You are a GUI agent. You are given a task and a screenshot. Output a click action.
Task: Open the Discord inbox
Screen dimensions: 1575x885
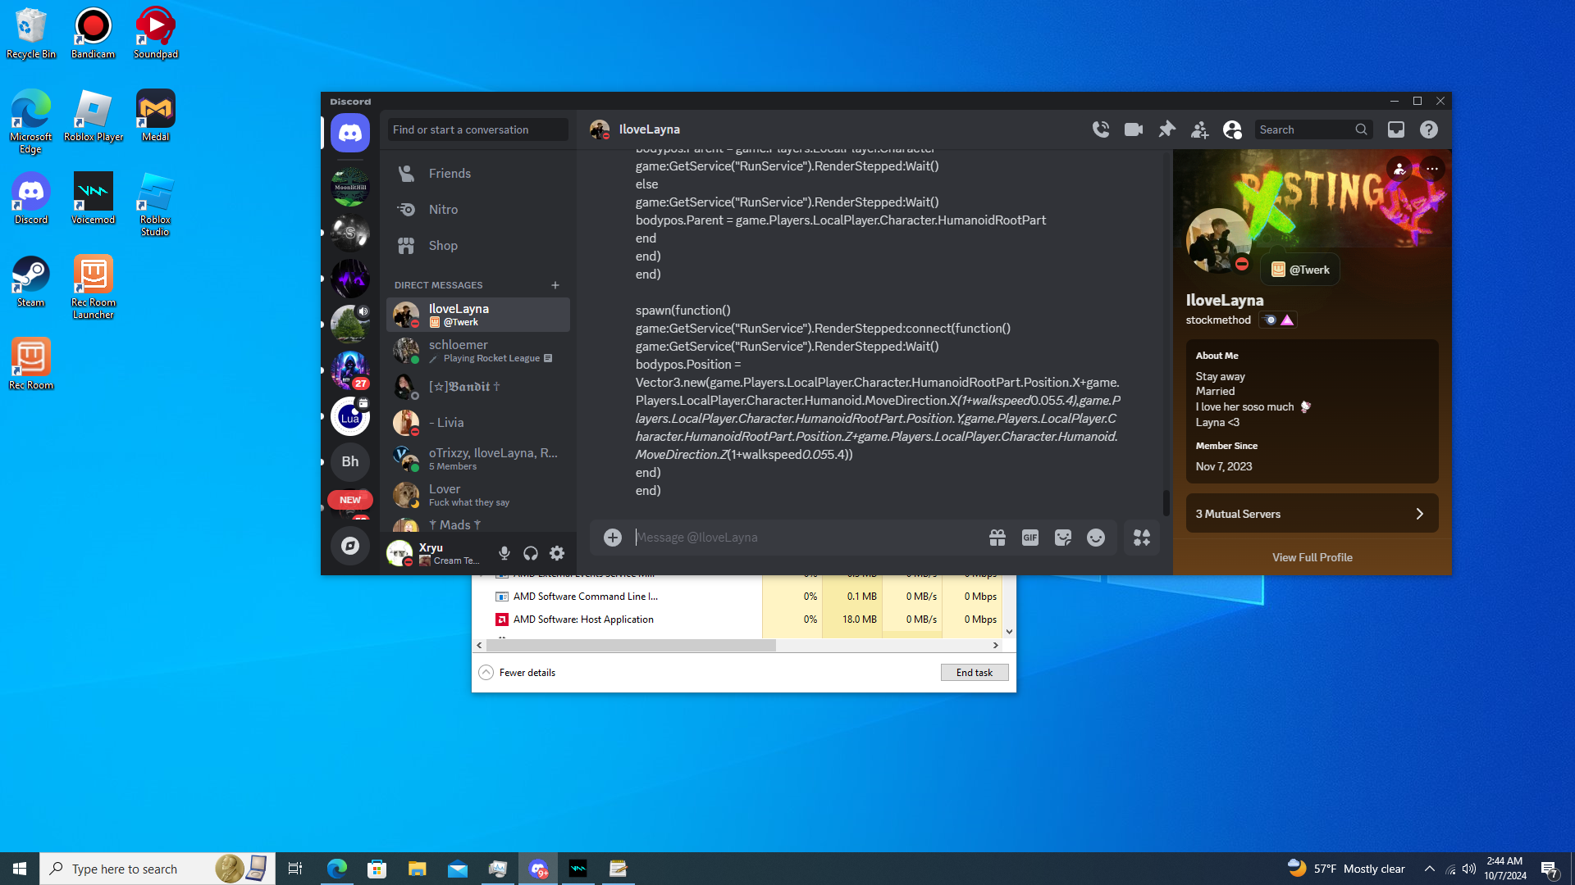click(1395, 129)
